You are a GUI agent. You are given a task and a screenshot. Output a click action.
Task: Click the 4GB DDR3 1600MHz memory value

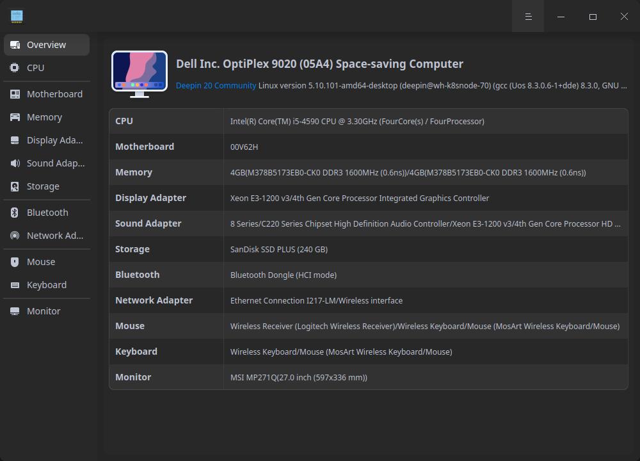point(408,173)
